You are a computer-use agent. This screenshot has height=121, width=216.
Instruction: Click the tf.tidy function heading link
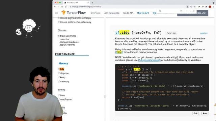(122, 33)
